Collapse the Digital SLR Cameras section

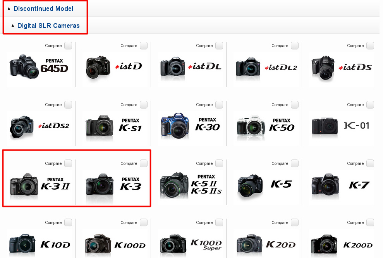(x=13, y=25)
